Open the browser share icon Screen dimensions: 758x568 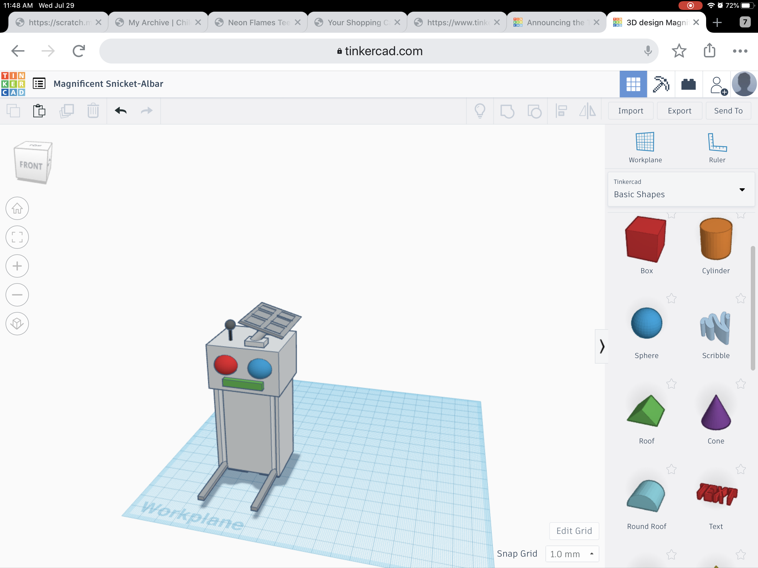(x=709, y=51)
